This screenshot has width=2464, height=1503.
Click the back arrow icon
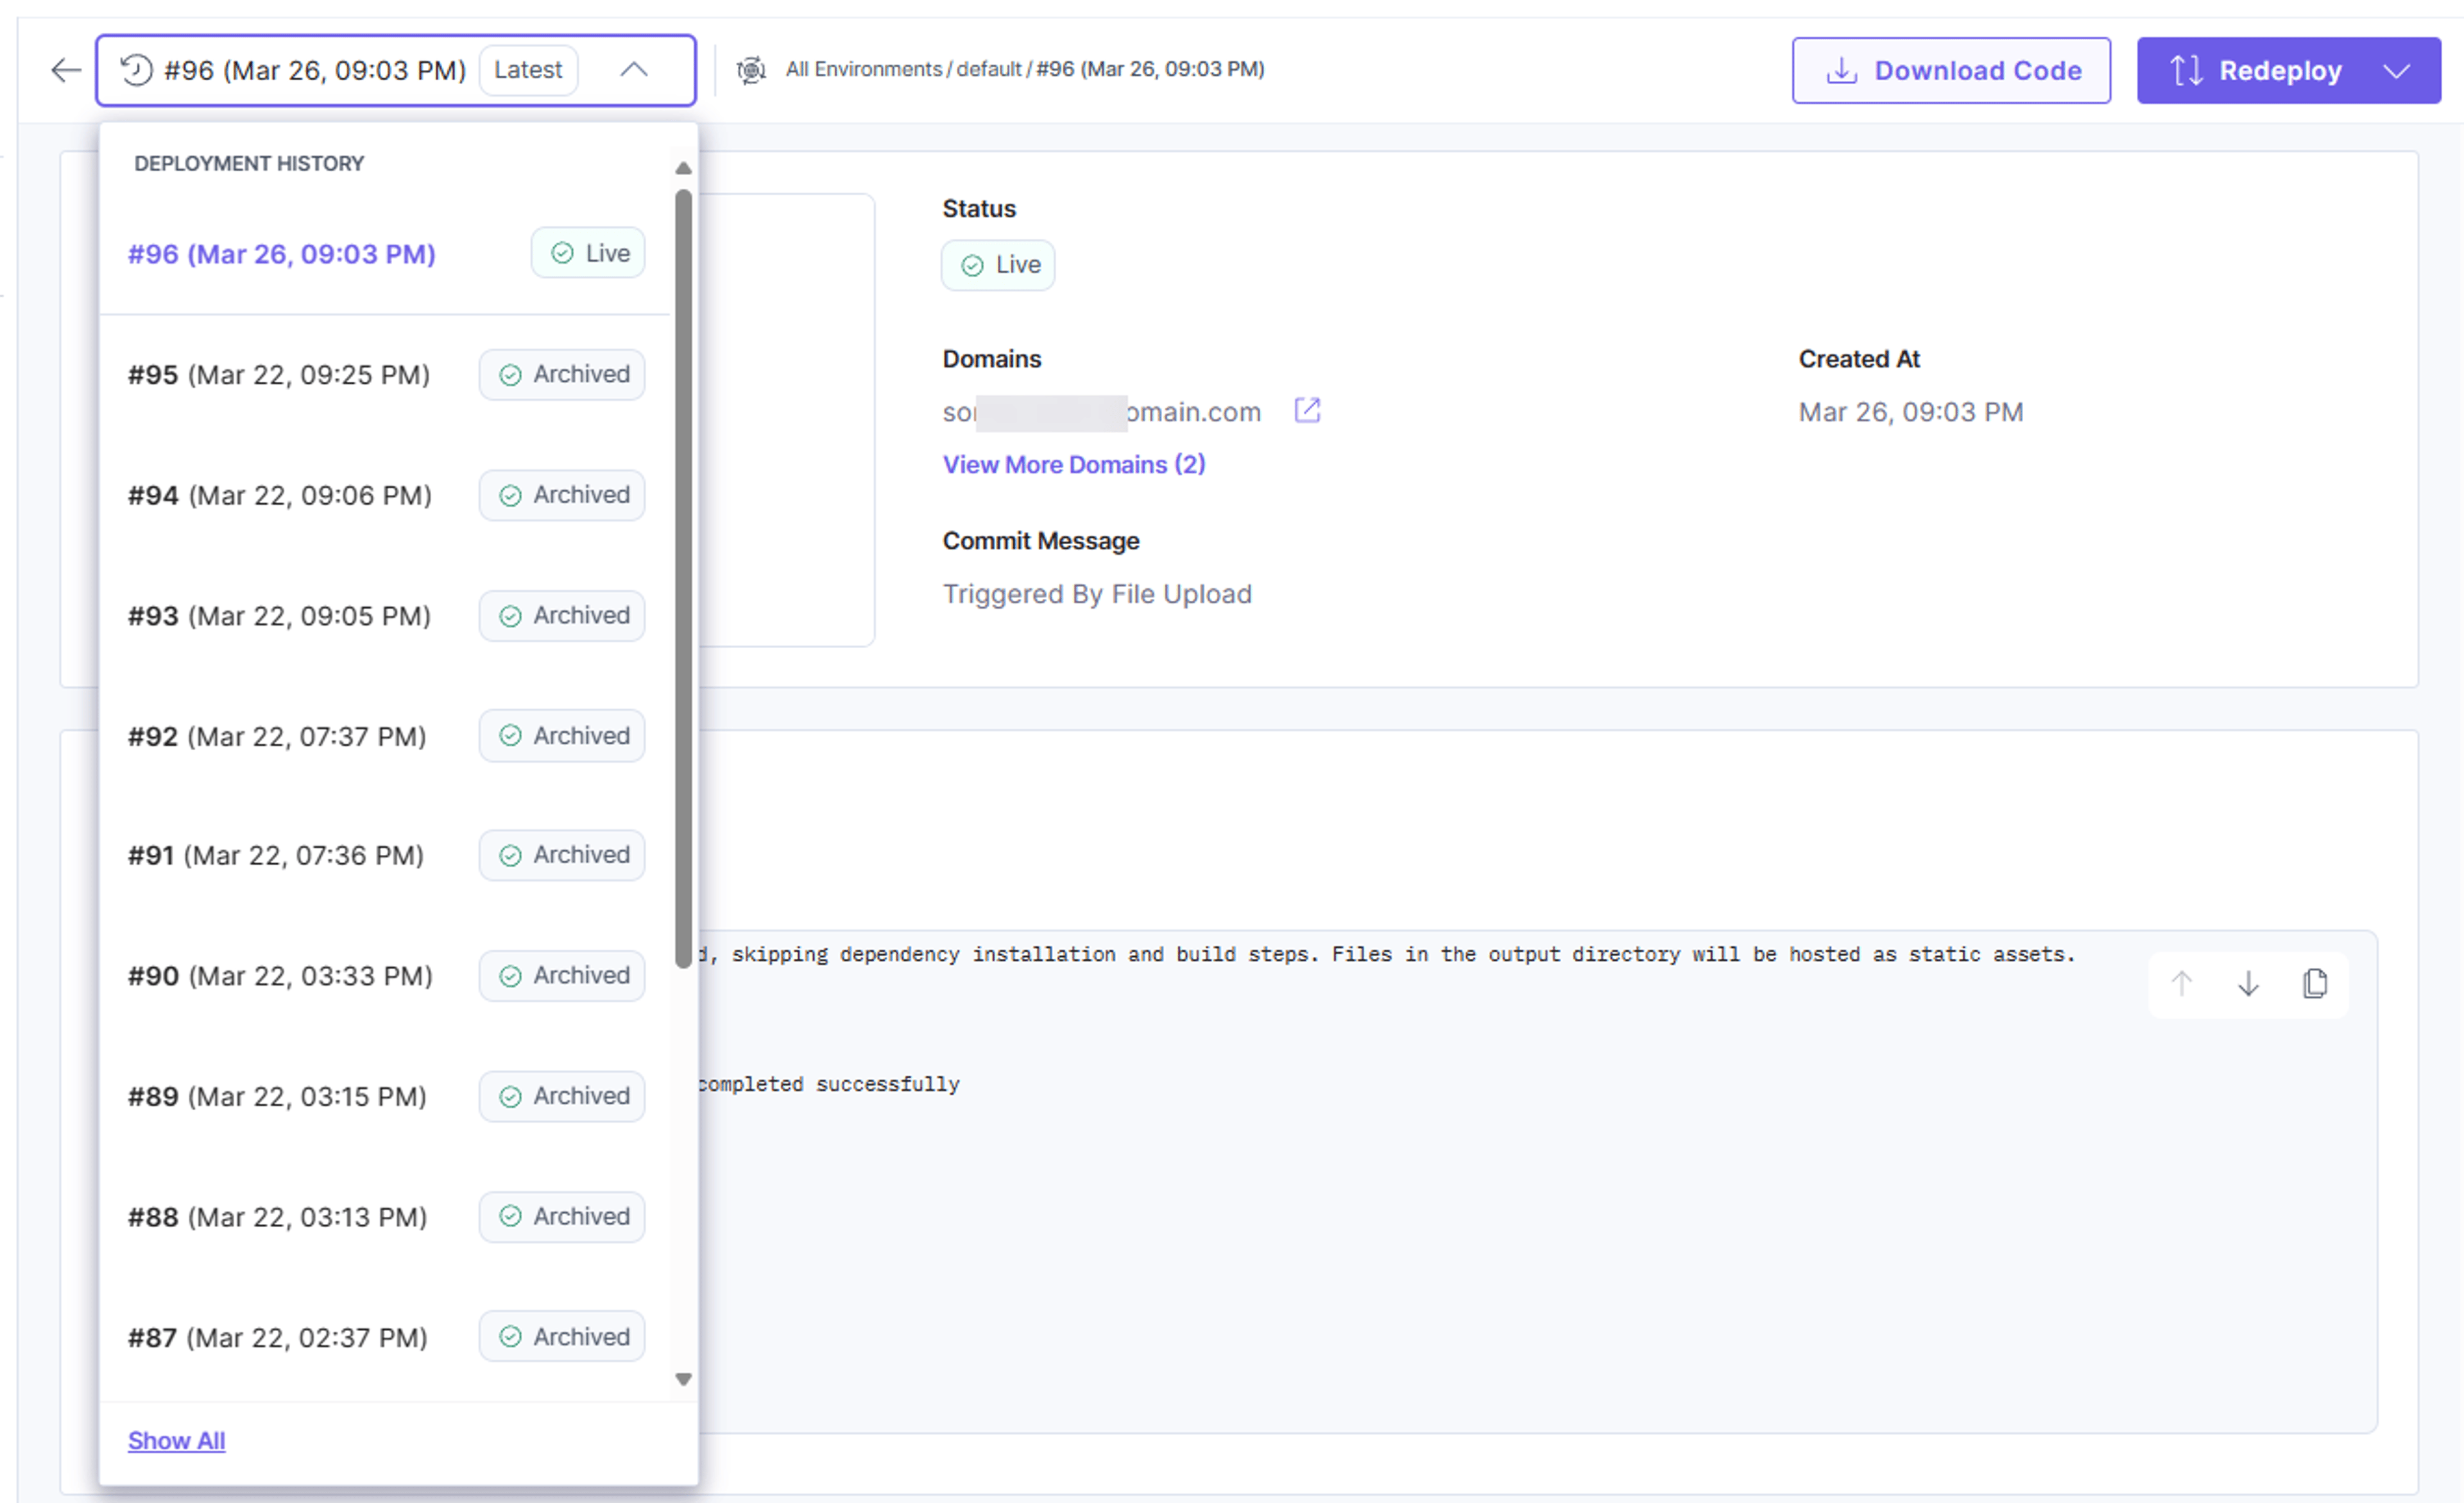coord(66,70)
